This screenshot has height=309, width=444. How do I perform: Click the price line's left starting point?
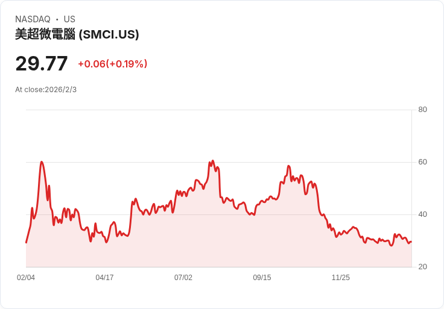coord(26,242)
